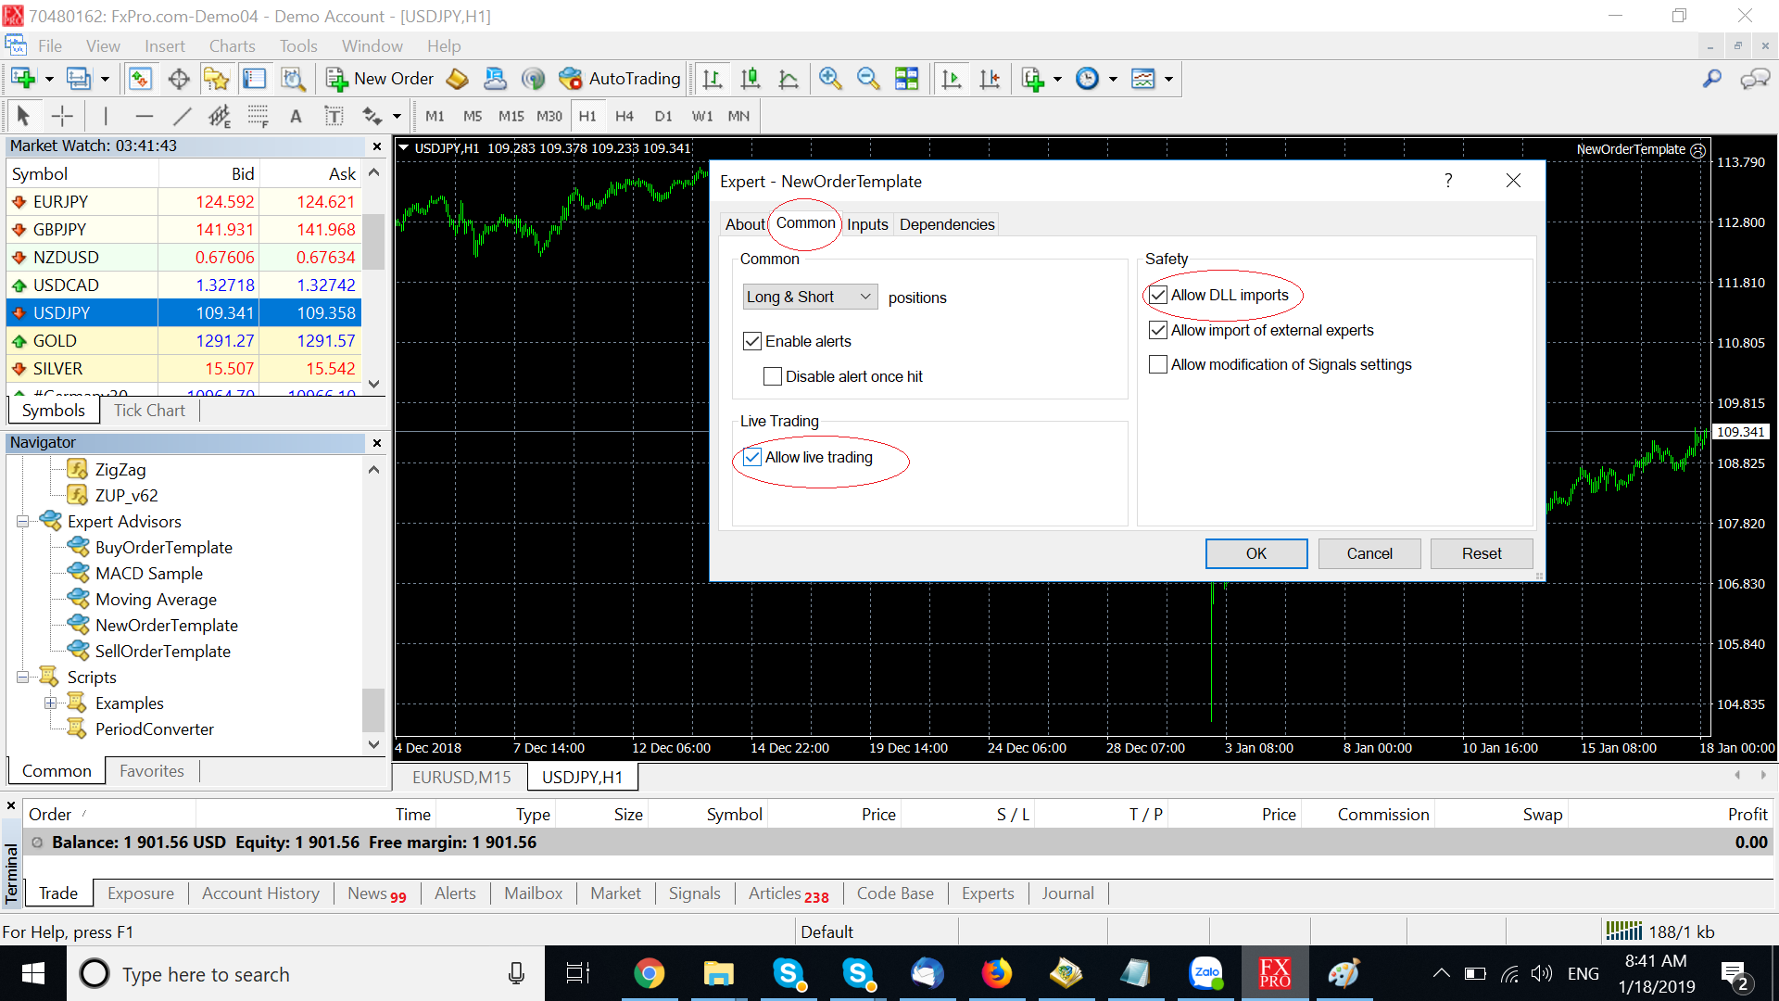Select the crosshair cursor tool

[62, 116]
